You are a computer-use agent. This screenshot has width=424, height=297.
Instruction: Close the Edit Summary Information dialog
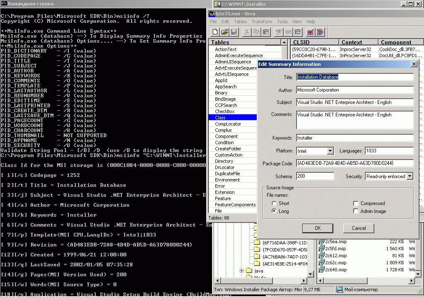(414, 64)
